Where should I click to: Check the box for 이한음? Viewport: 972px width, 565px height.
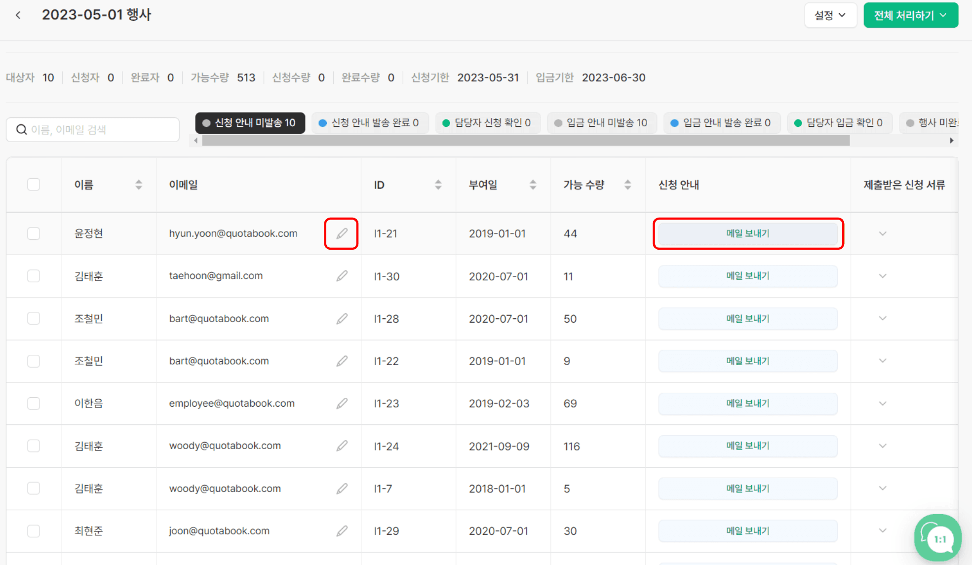(x=34, y=404)
